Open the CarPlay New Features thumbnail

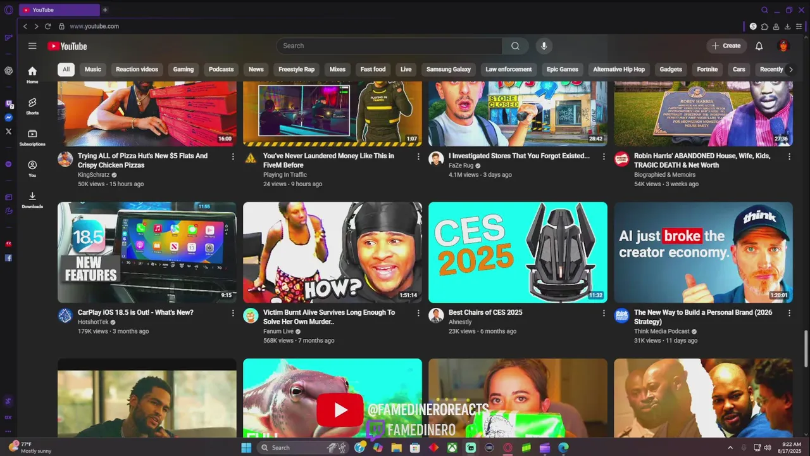(147, 252)
